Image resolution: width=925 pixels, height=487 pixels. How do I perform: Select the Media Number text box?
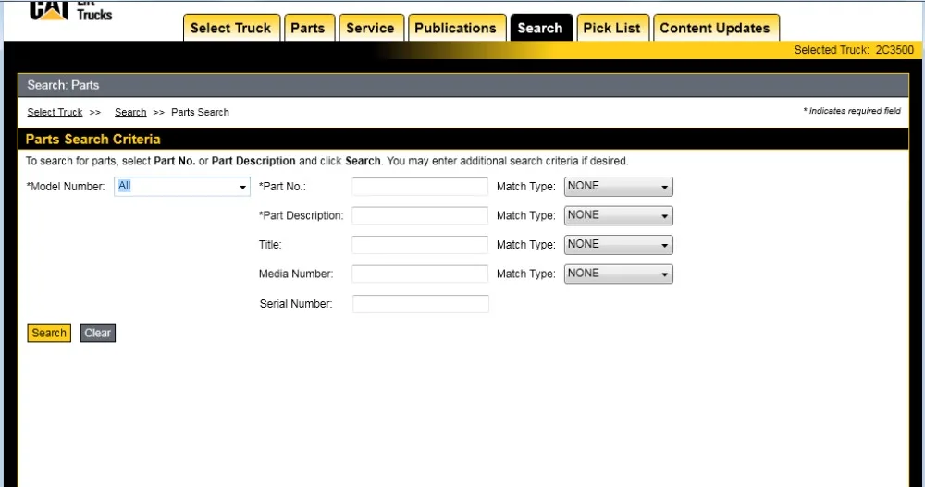click(x=419, y=274)
